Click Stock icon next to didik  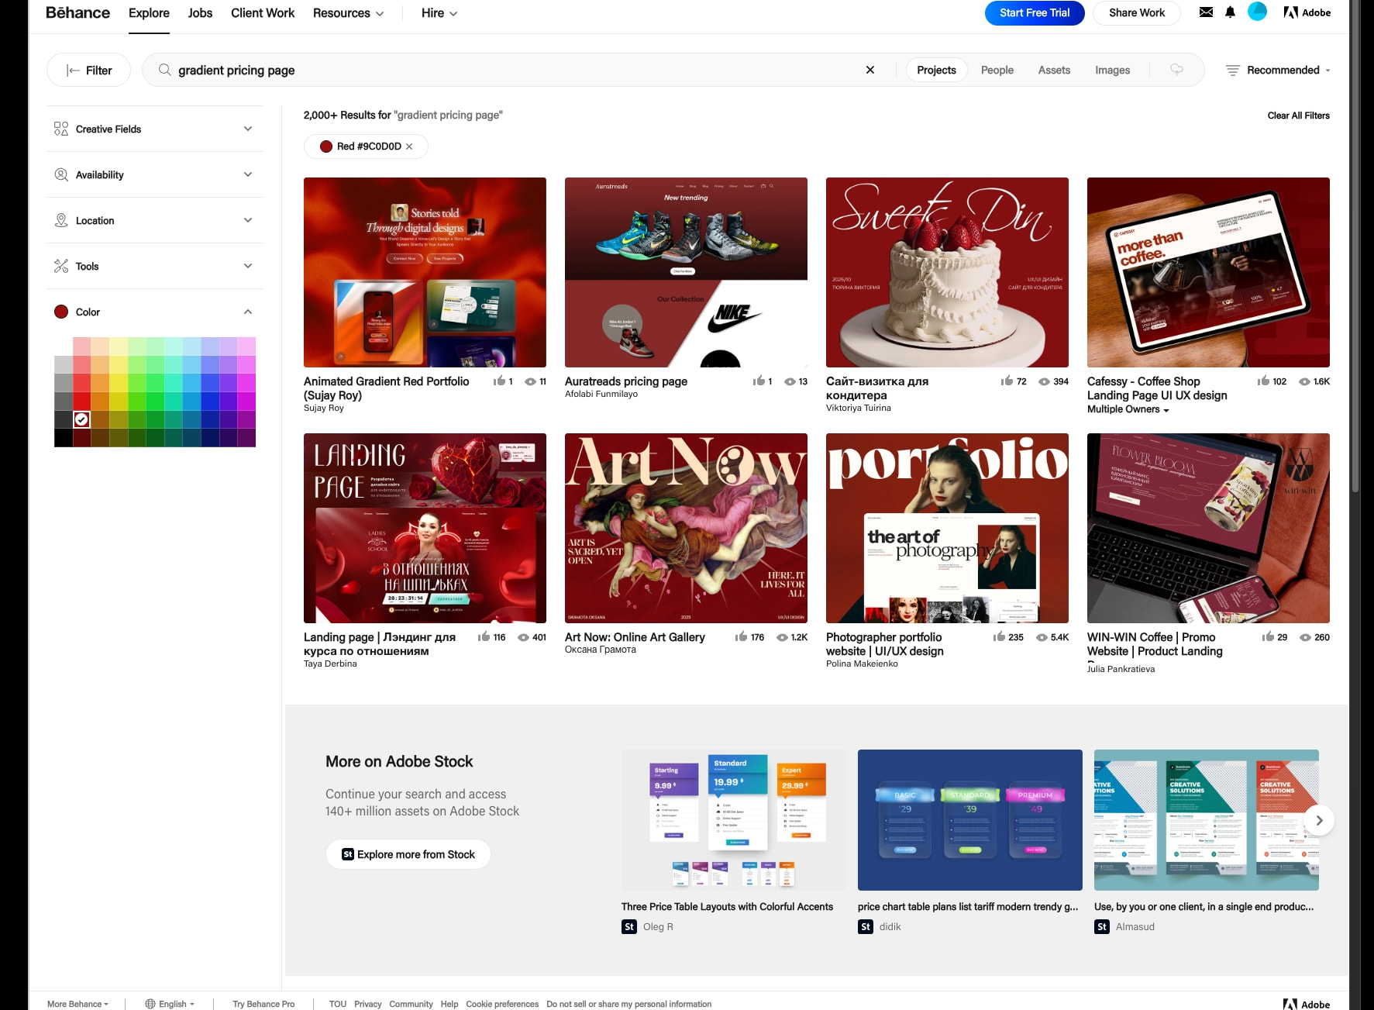[x=866, y=926]
